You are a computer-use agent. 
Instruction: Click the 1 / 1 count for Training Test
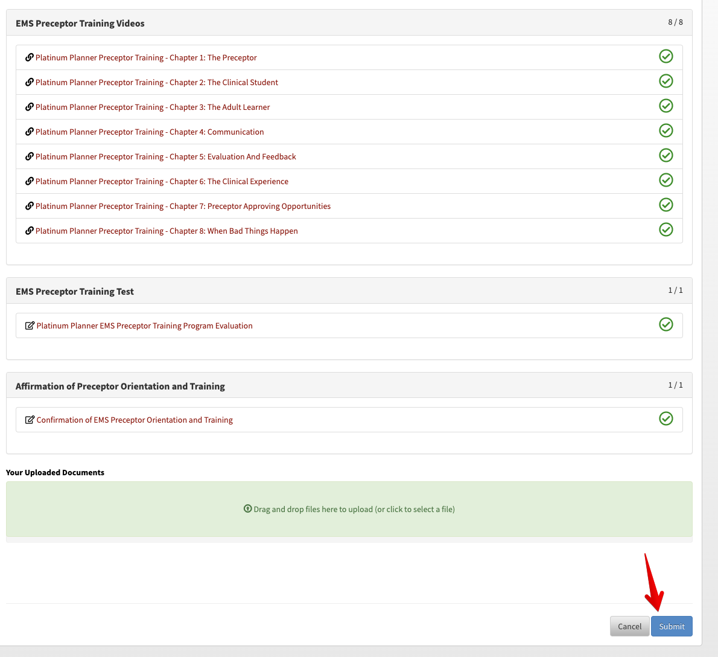pos(675,290)
